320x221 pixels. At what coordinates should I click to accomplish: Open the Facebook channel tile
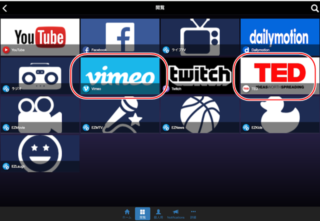(x=120, y=37)
